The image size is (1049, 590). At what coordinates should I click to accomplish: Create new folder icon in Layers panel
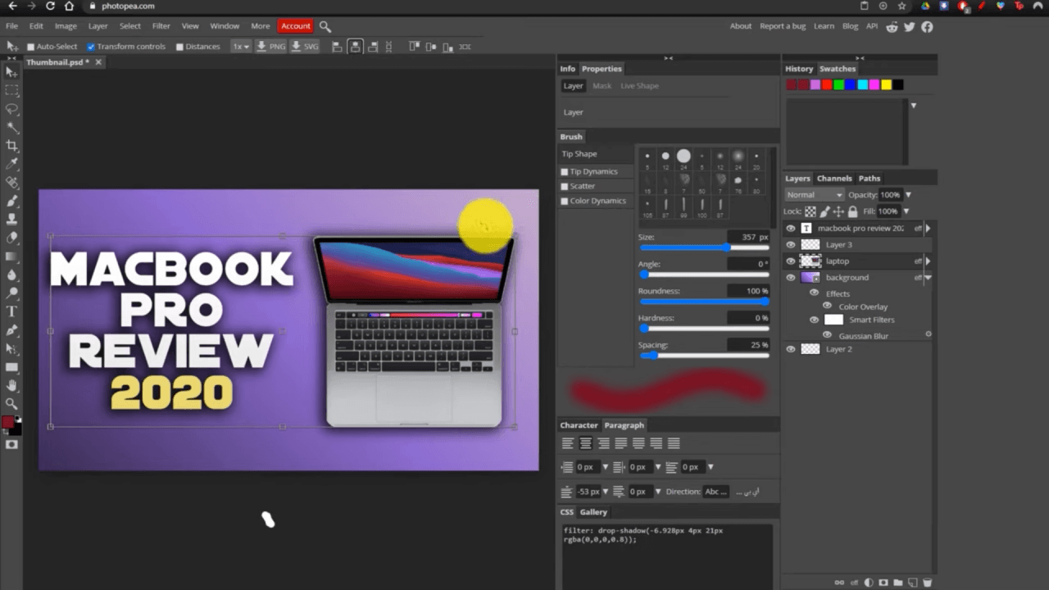pos(898,583)
